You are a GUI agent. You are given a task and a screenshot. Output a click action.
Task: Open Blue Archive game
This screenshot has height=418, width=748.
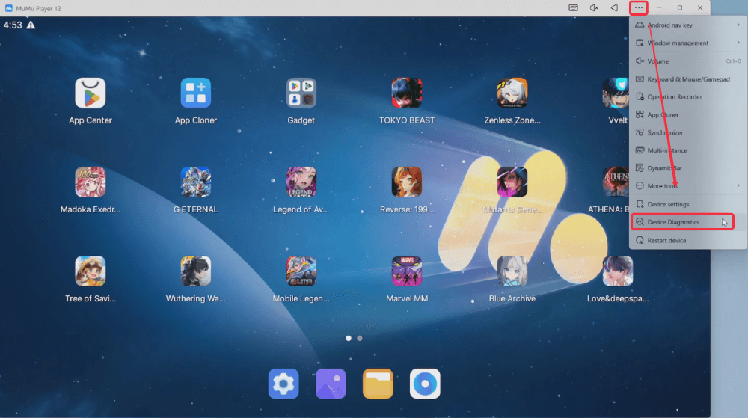[512, 271]
